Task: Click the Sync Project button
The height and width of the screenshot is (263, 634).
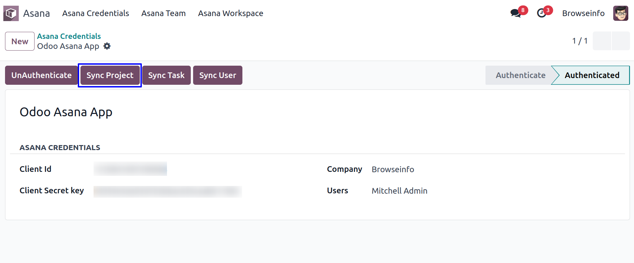Action: click(110, 75)
